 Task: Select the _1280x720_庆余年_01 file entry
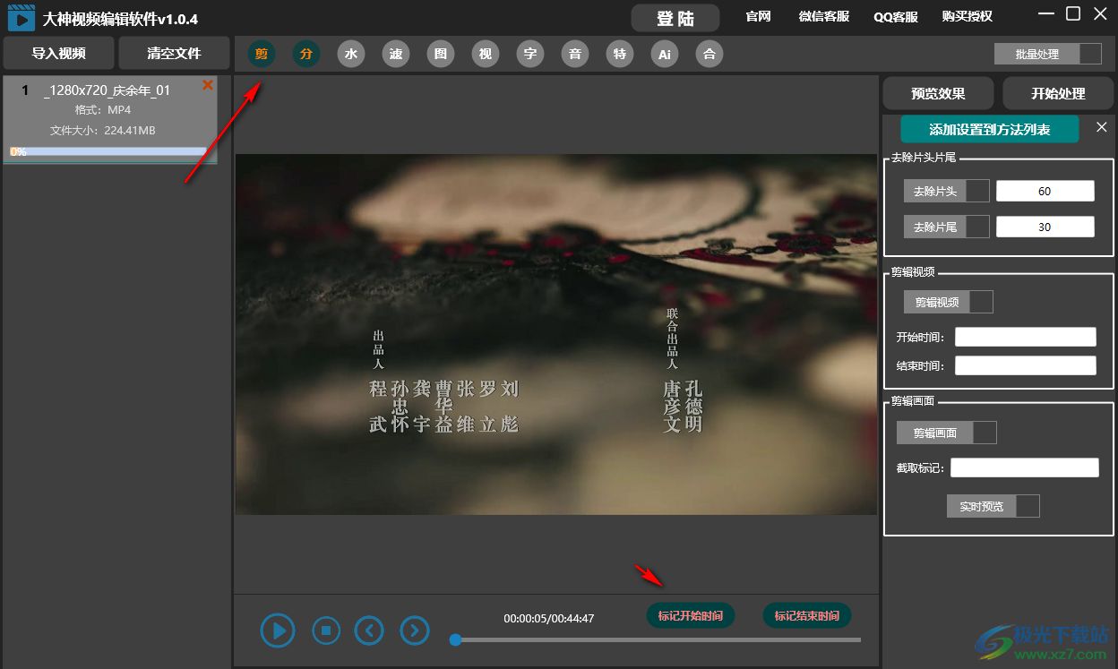(x=110, y=120)
